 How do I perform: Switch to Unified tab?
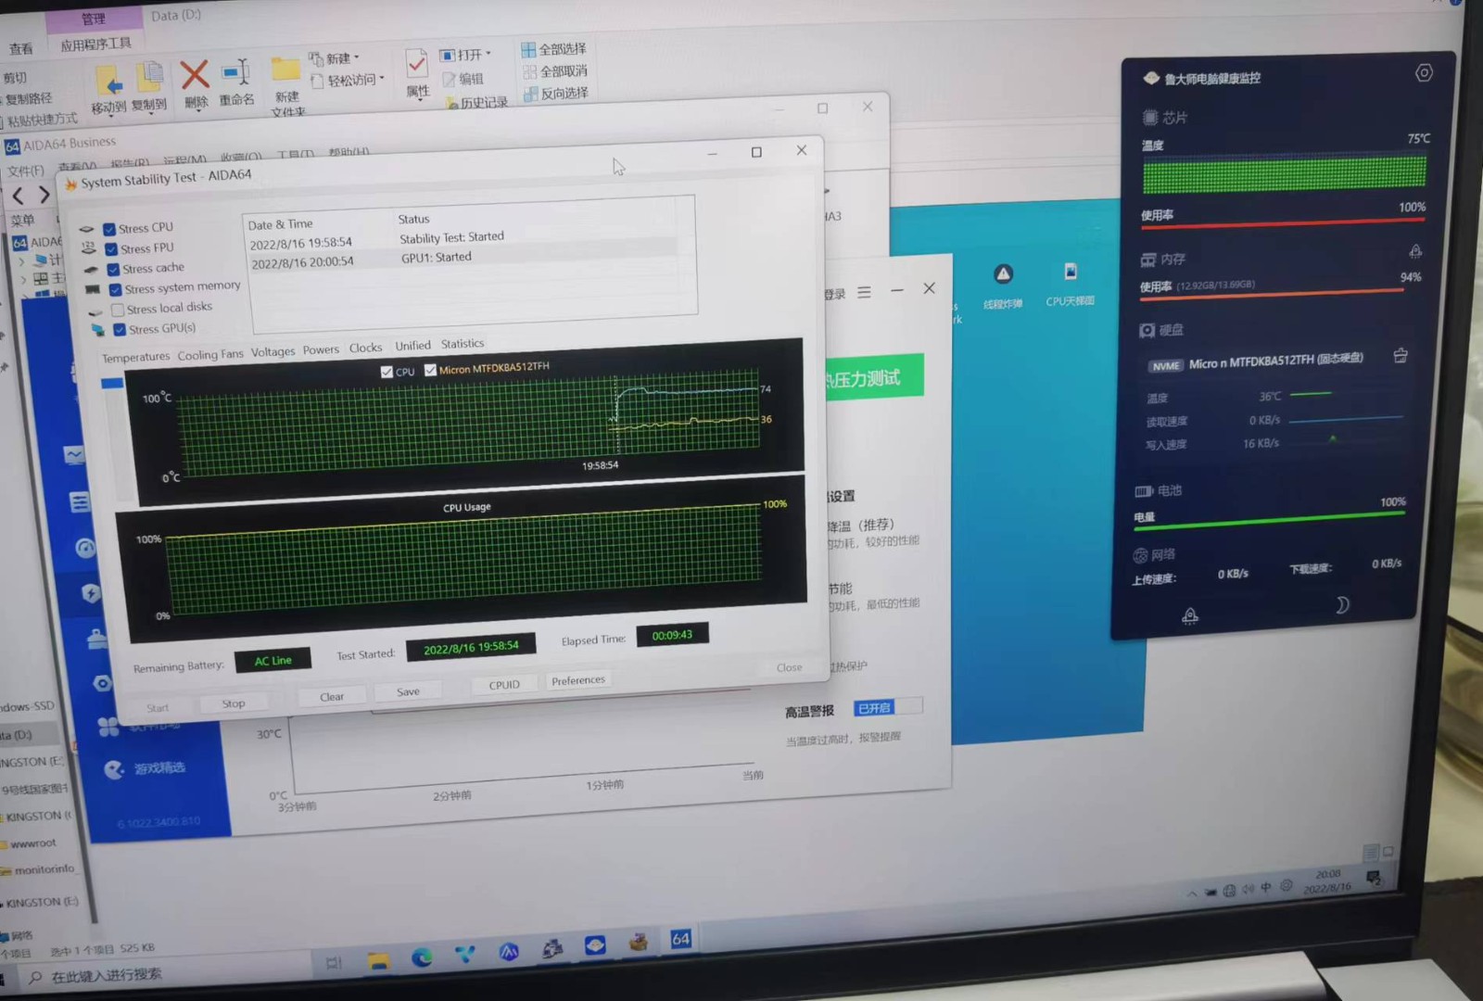pyautogui.click(x=412, y=346)
